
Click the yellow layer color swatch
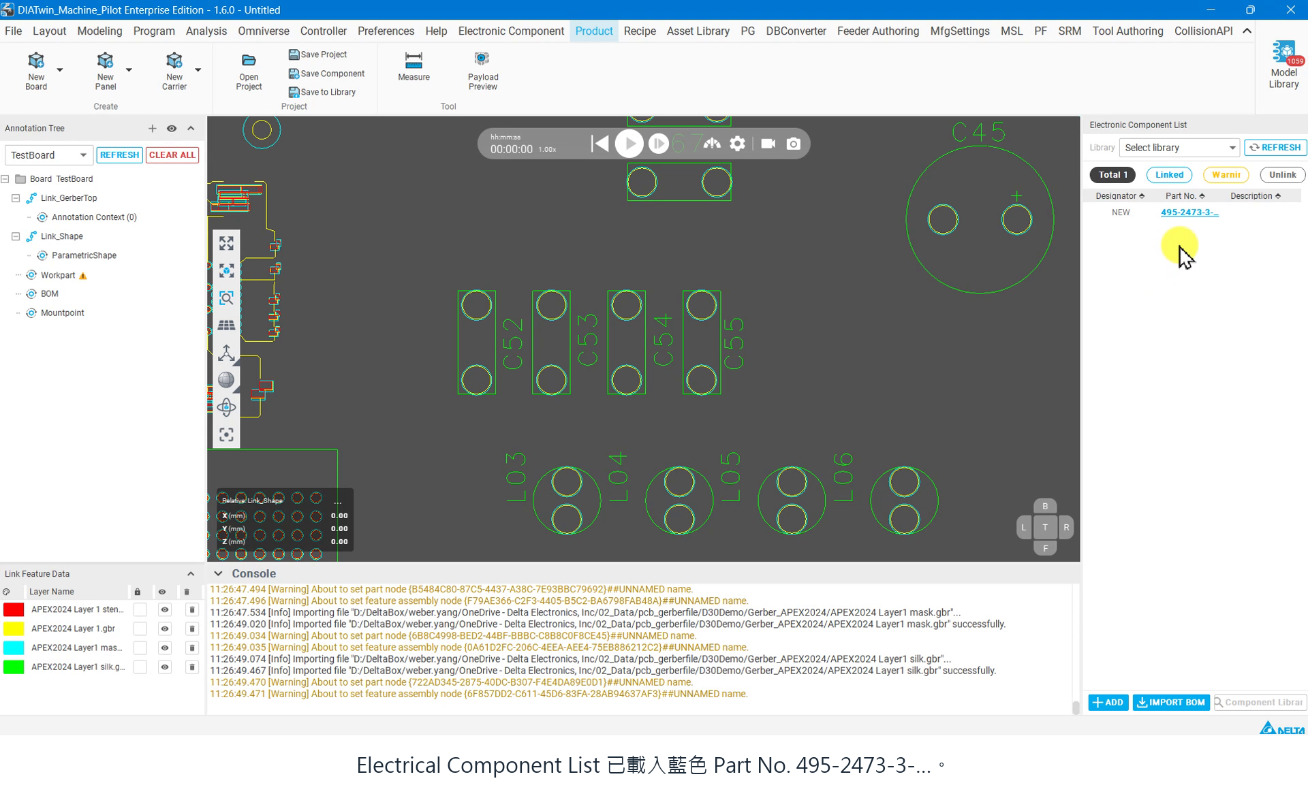coord(14,628)
